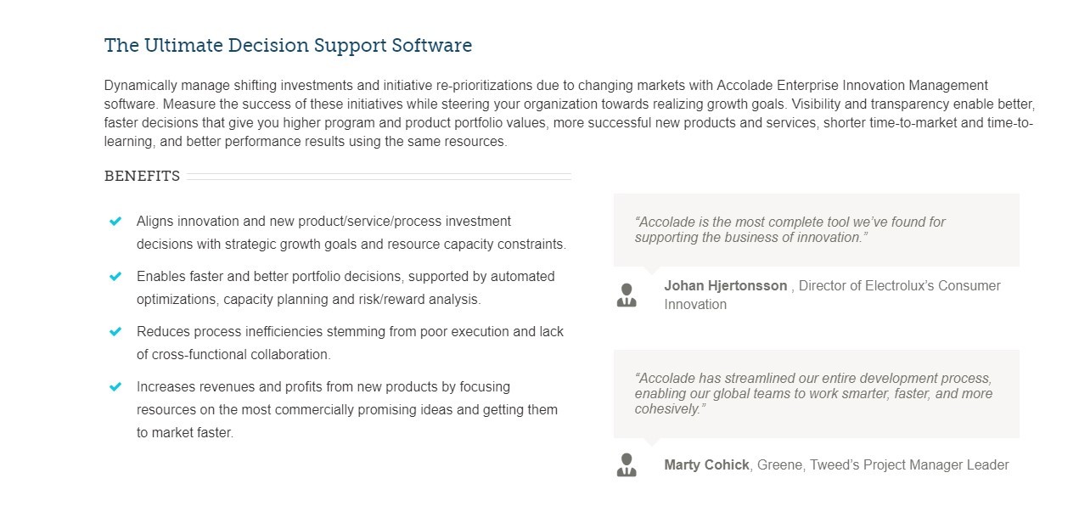Click the checkmark beside 'Increases revenues' benefit
This screenshot has width=1079, height=512.
(x=115, y=387)
